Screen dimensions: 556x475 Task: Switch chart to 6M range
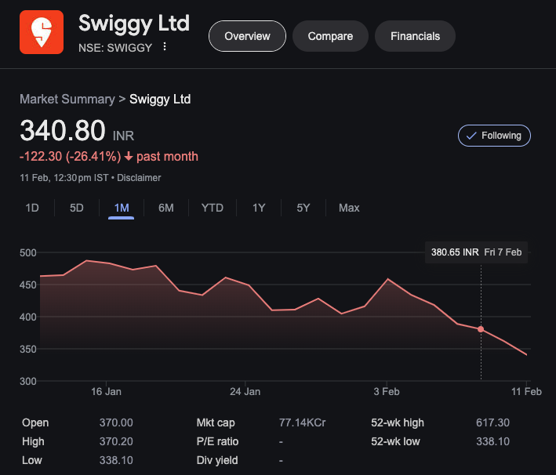coord(165,208)
